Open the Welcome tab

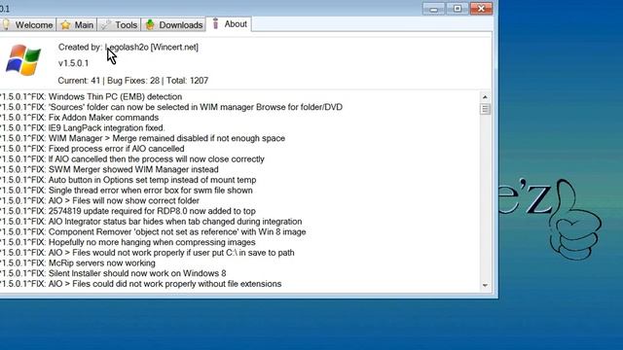tap(27, 24)
